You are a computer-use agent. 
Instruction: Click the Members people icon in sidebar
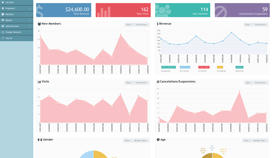click(x=2, y=14)
